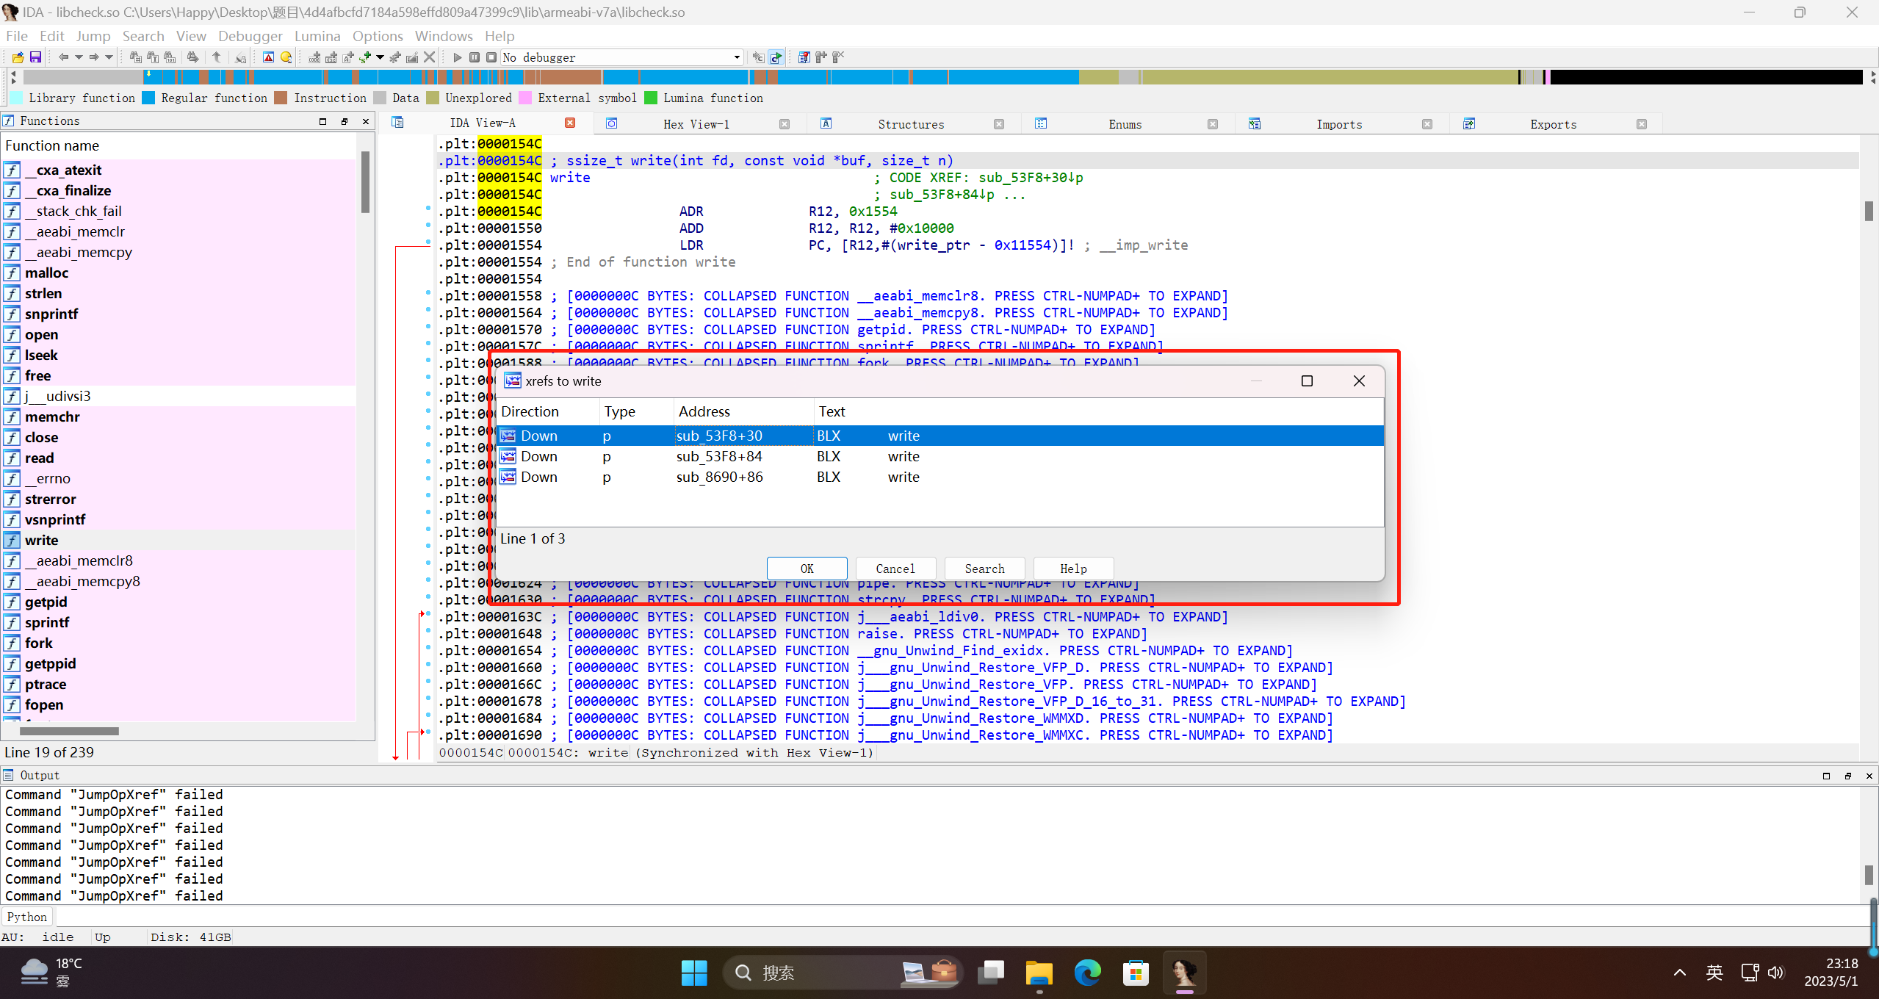The width and height of the screenshot is (1879, 999).
Task: Open Microsoft Edge from the taskbar
Action: pos(1087,973)
